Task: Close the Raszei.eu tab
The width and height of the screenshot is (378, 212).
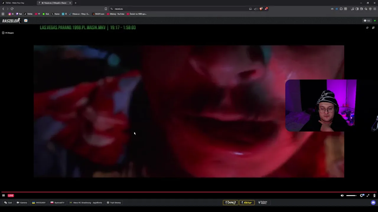Action: click(70, 3)
